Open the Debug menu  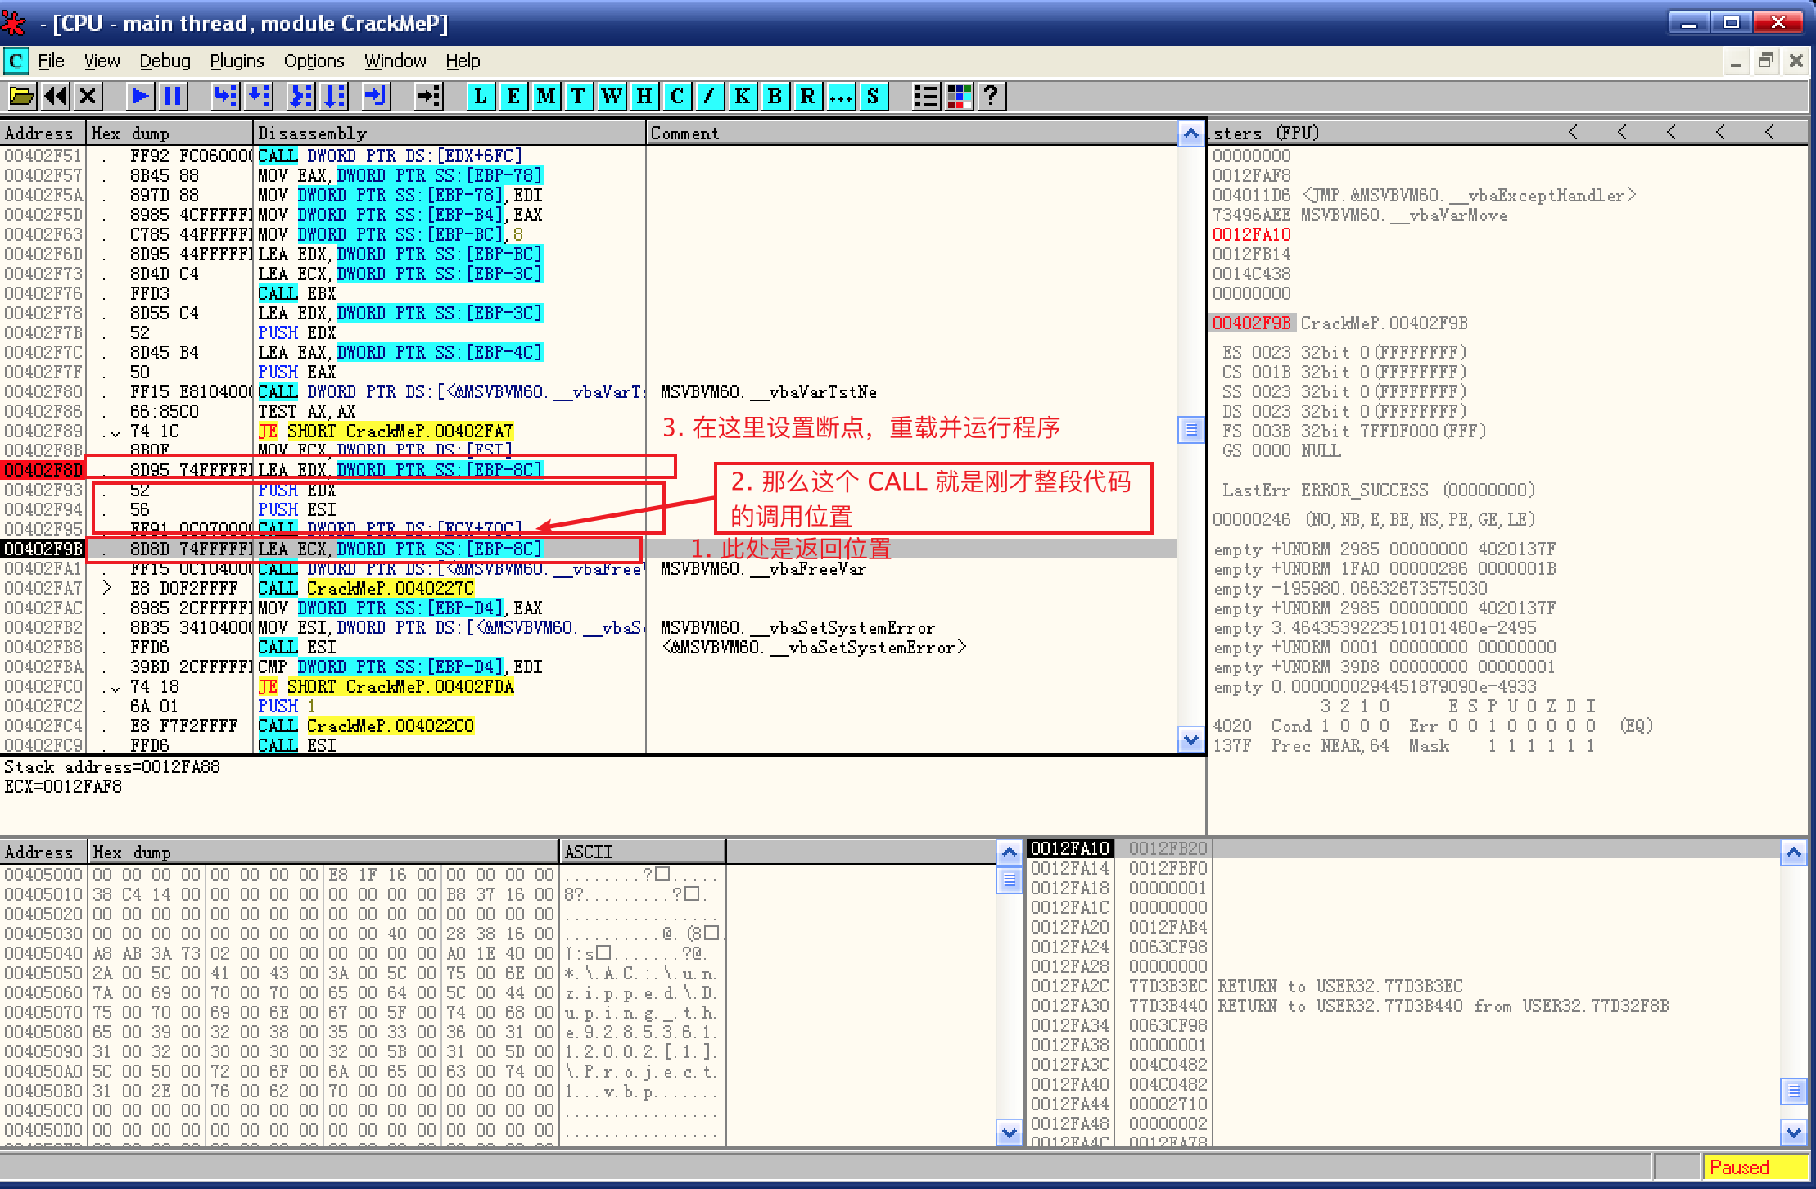[x=165, y=61]
